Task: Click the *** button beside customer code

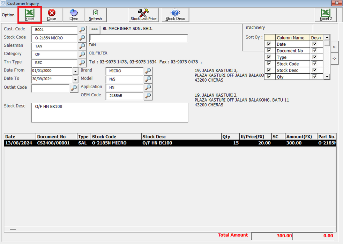Action: tap(95, 30)
